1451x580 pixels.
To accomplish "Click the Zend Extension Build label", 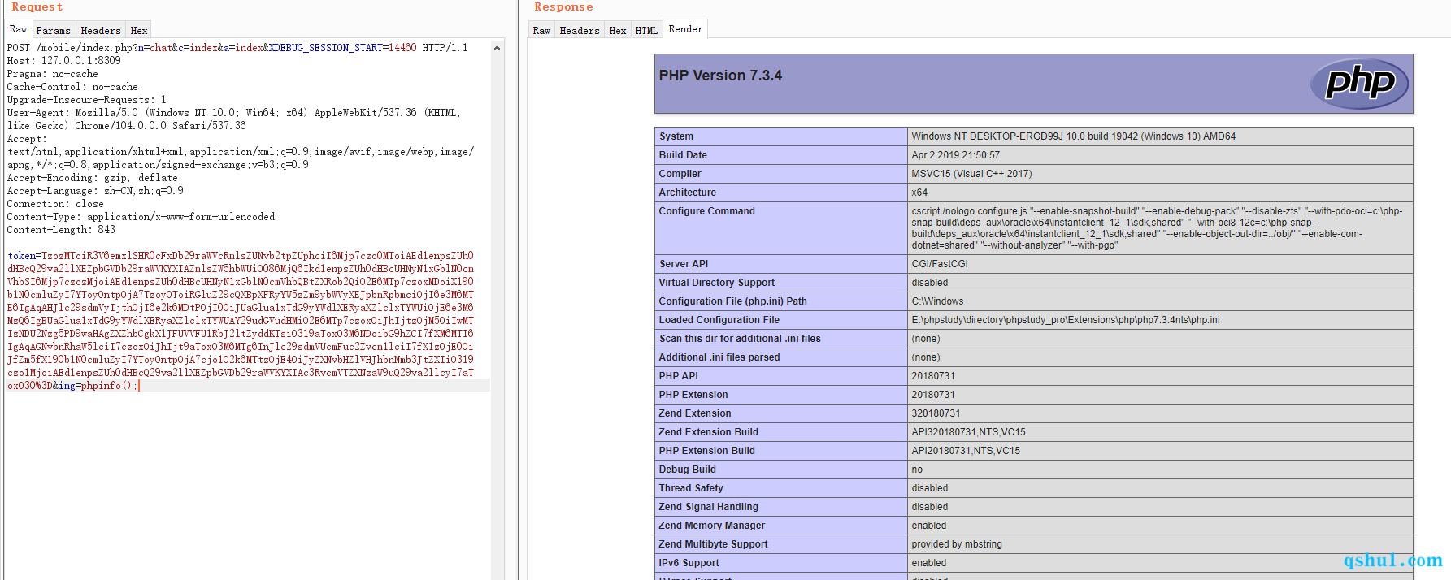I will 709,432.
